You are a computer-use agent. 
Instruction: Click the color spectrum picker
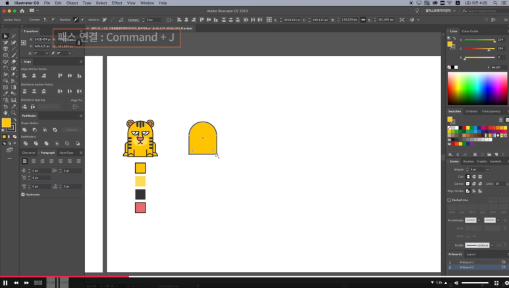click(x=477, y=89)
